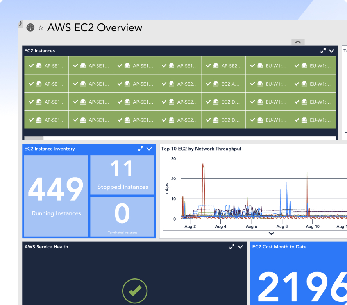Click the 'Aug 4' label on the chart axis
Screen dimensions: 347x305
[x=221, y=226]
